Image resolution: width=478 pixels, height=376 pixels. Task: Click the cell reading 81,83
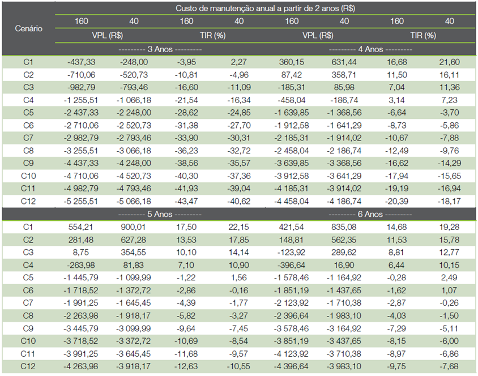pyautogui.click(x=134, y=265)
